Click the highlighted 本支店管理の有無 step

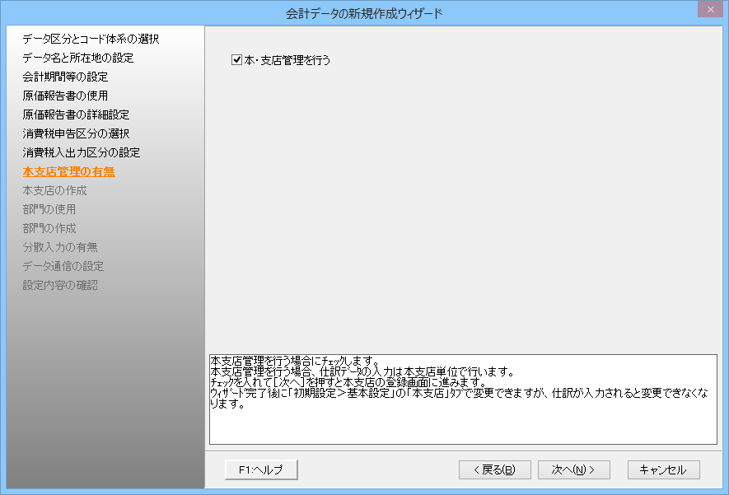point(69,171)
